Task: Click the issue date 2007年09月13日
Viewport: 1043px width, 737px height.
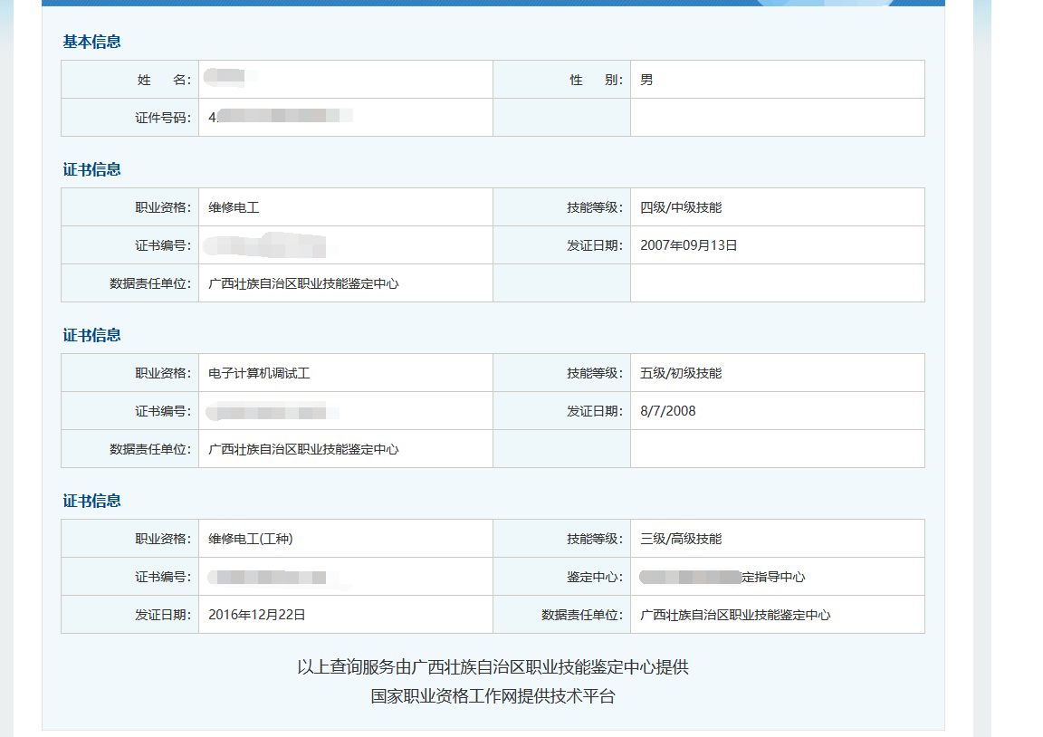Action: pos(688,245)
